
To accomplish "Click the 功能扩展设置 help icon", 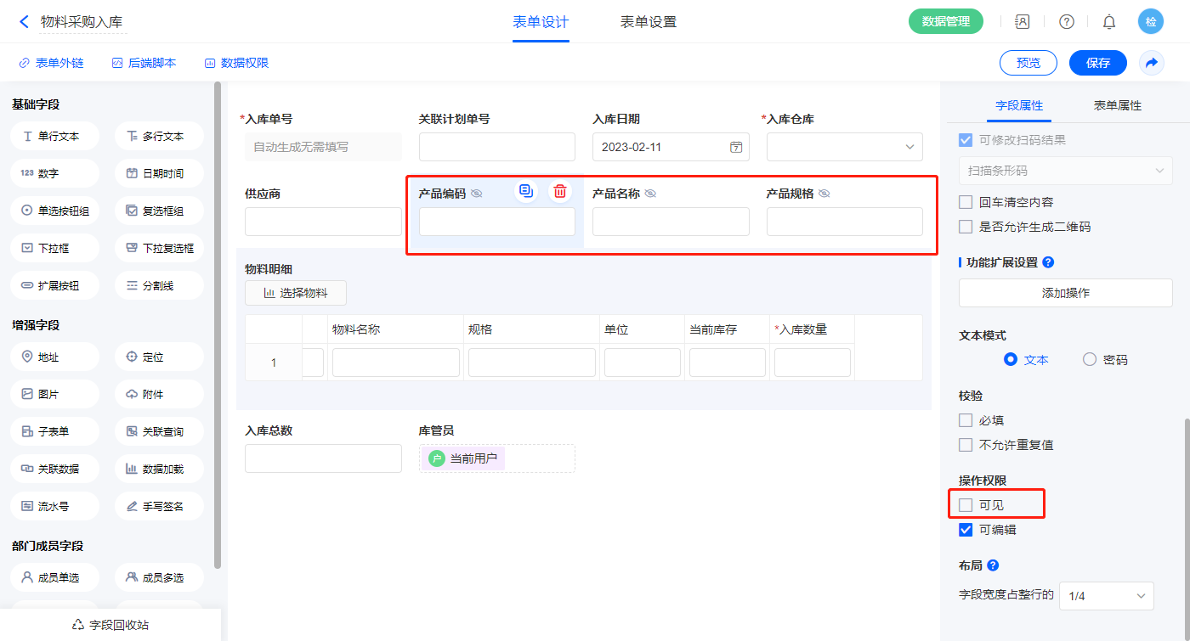I will click(x=1048, y=262).
